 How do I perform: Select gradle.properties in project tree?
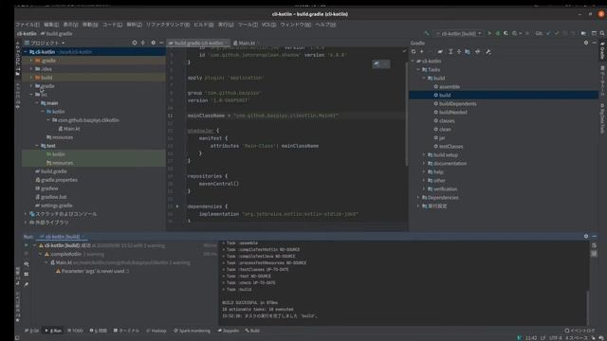point(59,180)
